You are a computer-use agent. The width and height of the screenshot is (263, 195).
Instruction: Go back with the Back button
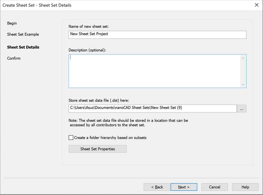(x=157, y=187)
